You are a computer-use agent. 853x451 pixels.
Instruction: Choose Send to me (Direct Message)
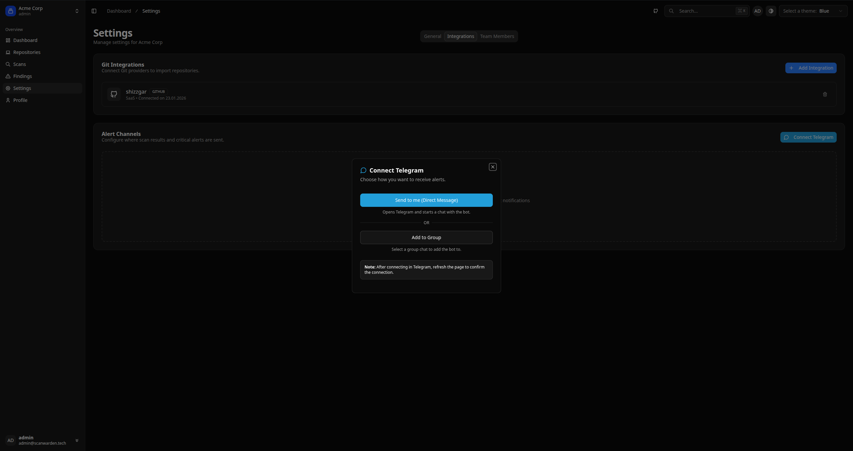pos(426,200)
